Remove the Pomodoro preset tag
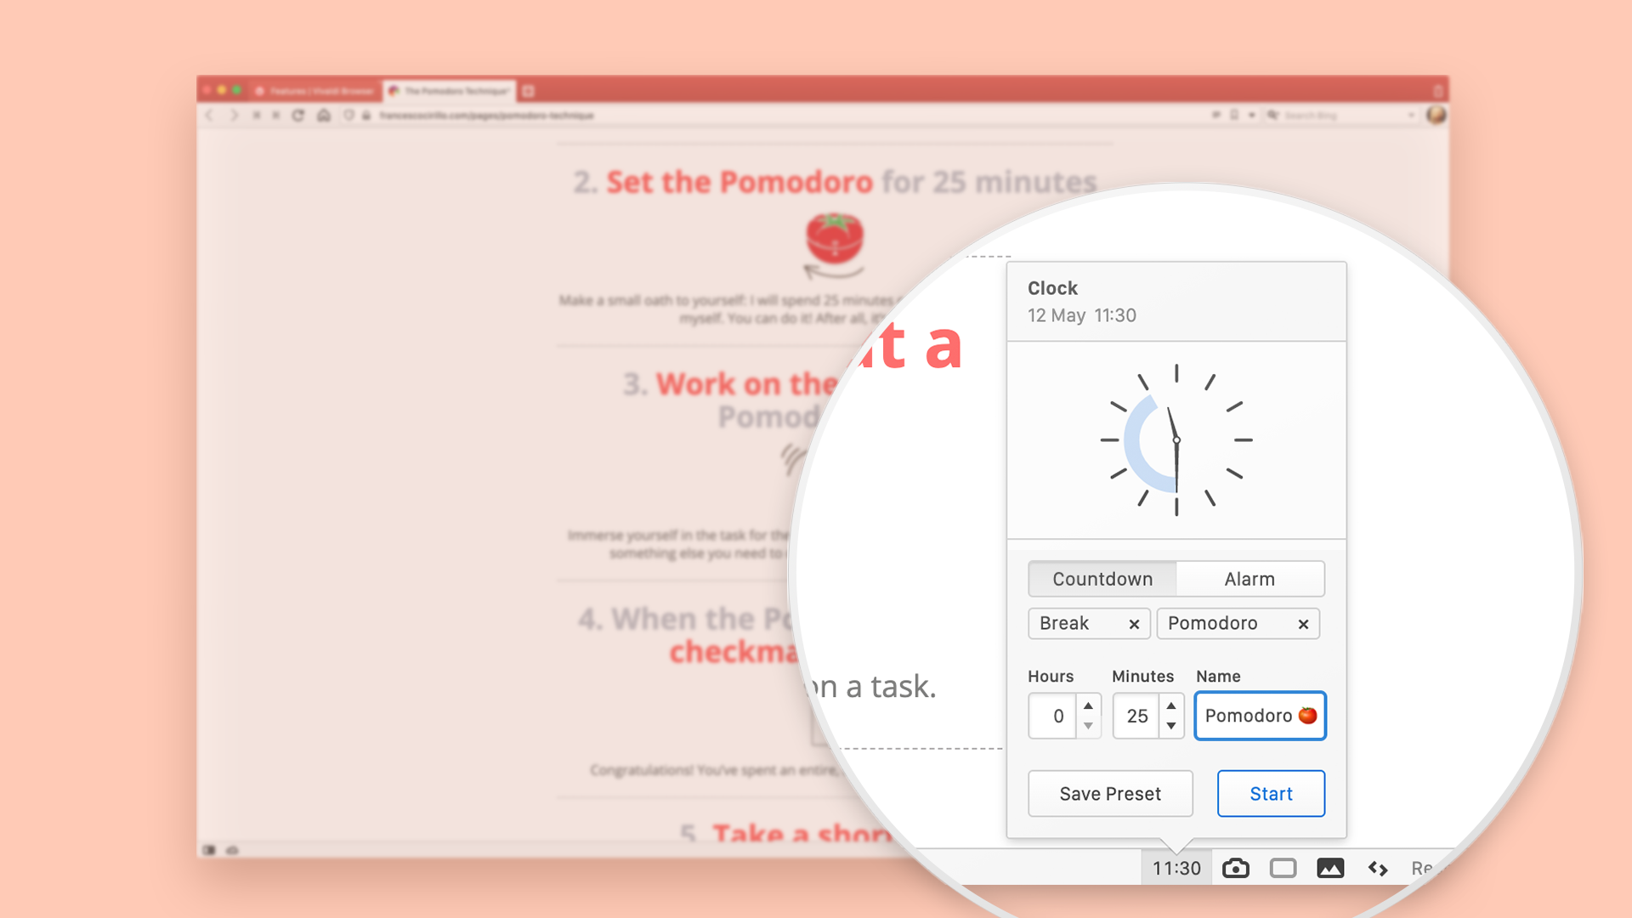The width and height of the screenshot is (1632, 918). click(1304, 623)
